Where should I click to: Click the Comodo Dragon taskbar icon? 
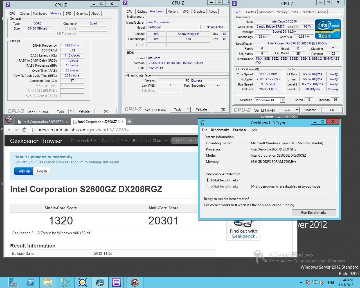(x=135, y=282)
